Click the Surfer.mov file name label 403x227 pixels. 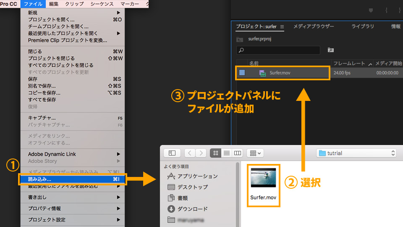click(263, 198)
